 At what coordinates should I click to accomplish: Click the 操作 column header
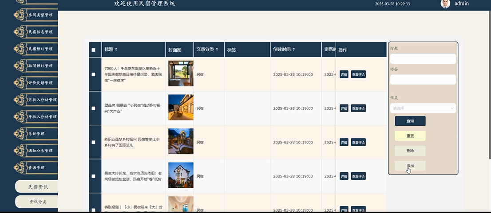point(361,50)
